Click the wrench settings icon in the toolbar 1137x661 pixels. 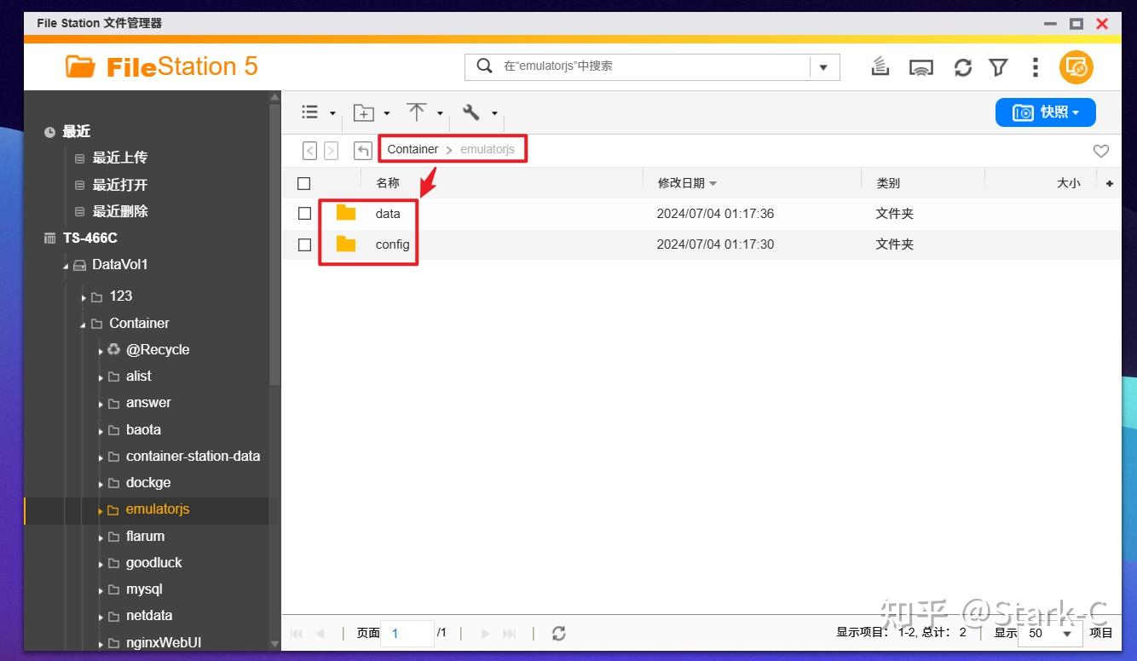coord(474,112)
